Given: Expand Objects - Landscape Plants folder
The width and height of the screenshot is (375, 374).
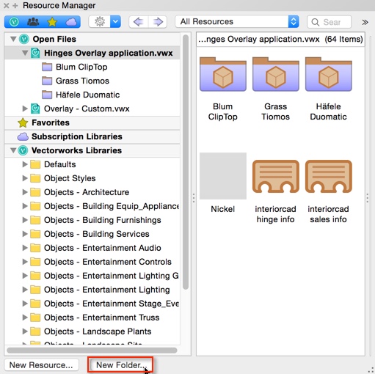Looking at the screenshot, I should [x=25, y=331].
